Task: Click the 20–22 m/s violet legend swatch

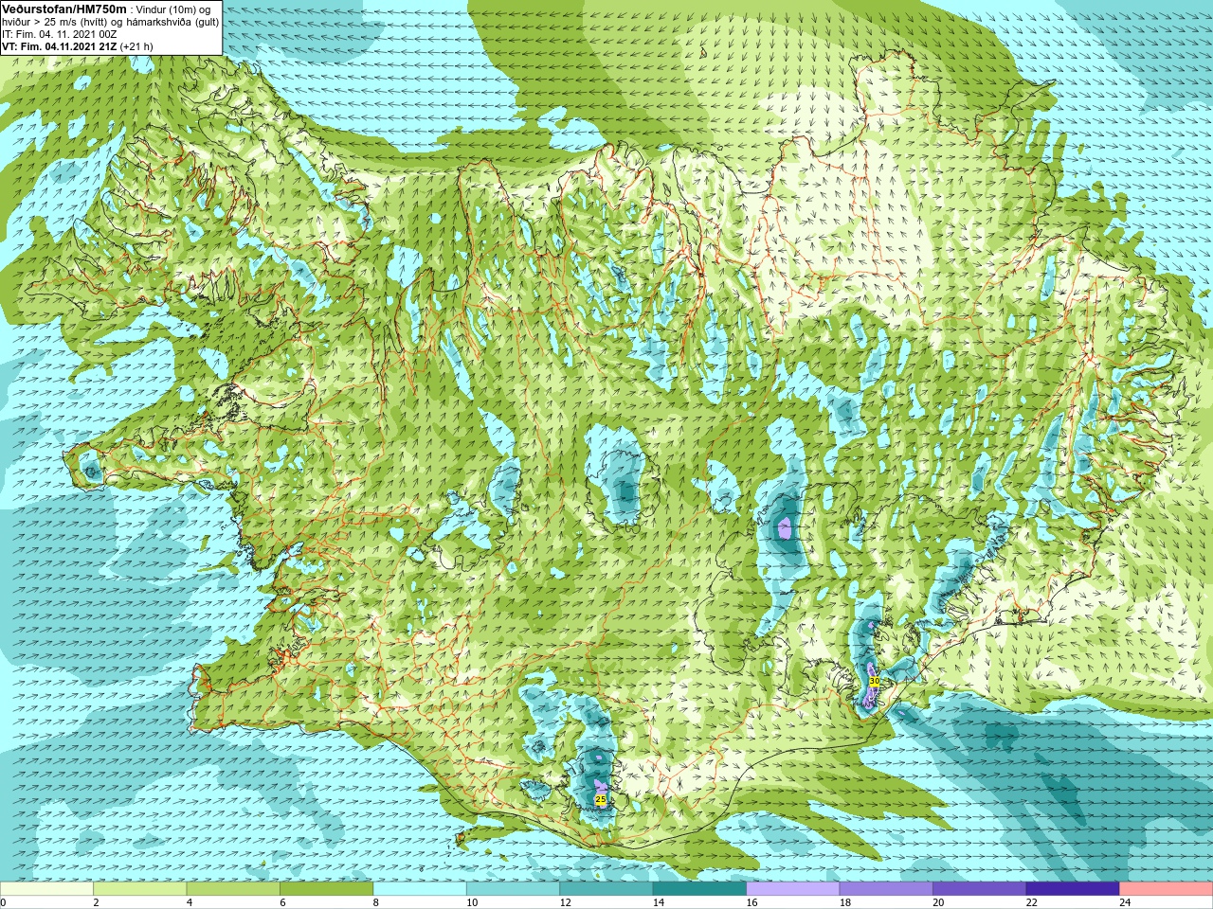Action: pyautogui.click(x=980, y=889)
